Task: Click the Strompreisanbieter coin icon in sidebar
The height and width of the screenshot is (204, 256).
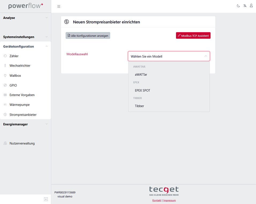Action: pos(5,114)
